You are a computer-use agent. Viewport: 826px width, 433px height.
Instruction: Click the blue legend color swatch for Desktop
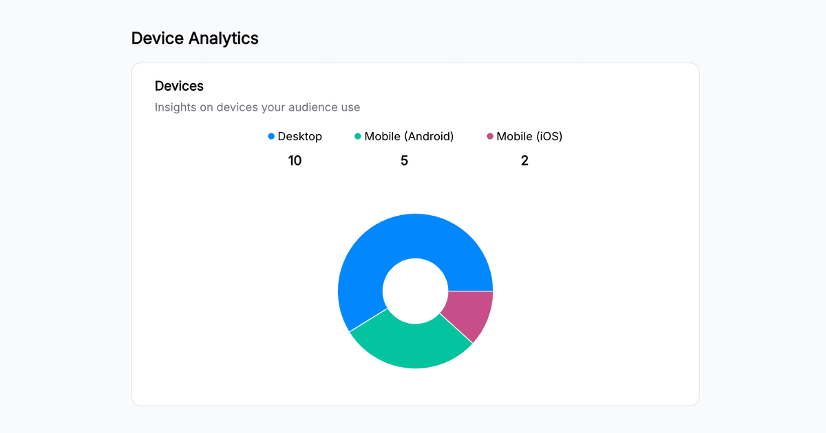point(270,136)
